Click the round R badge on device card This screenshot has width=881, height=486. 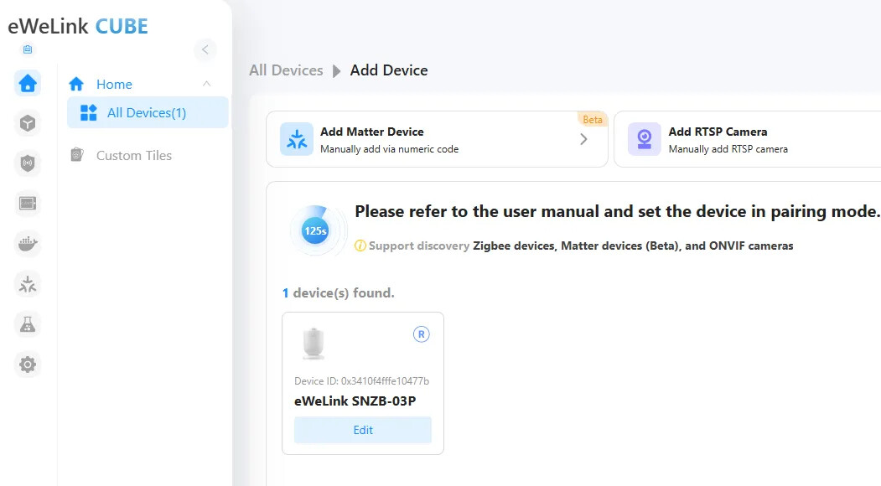pyautogui.click(x=422, y=334)
